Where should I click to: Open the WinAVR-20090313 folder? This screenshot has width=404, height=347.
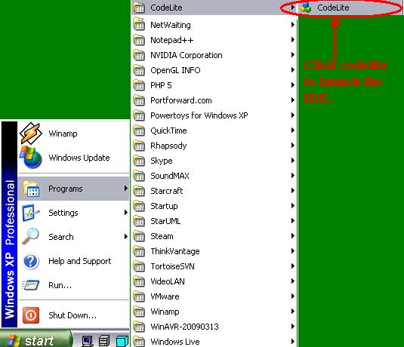(x=214, y=327)
